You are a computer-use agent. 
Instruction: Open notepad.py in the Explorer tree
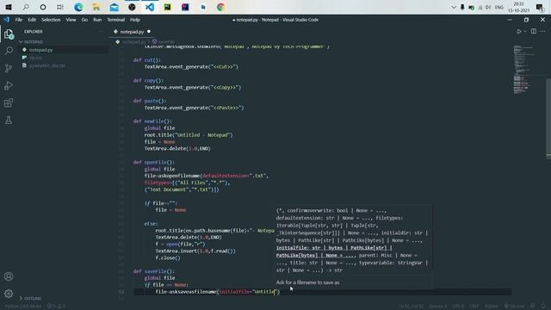tap(63, 50)
